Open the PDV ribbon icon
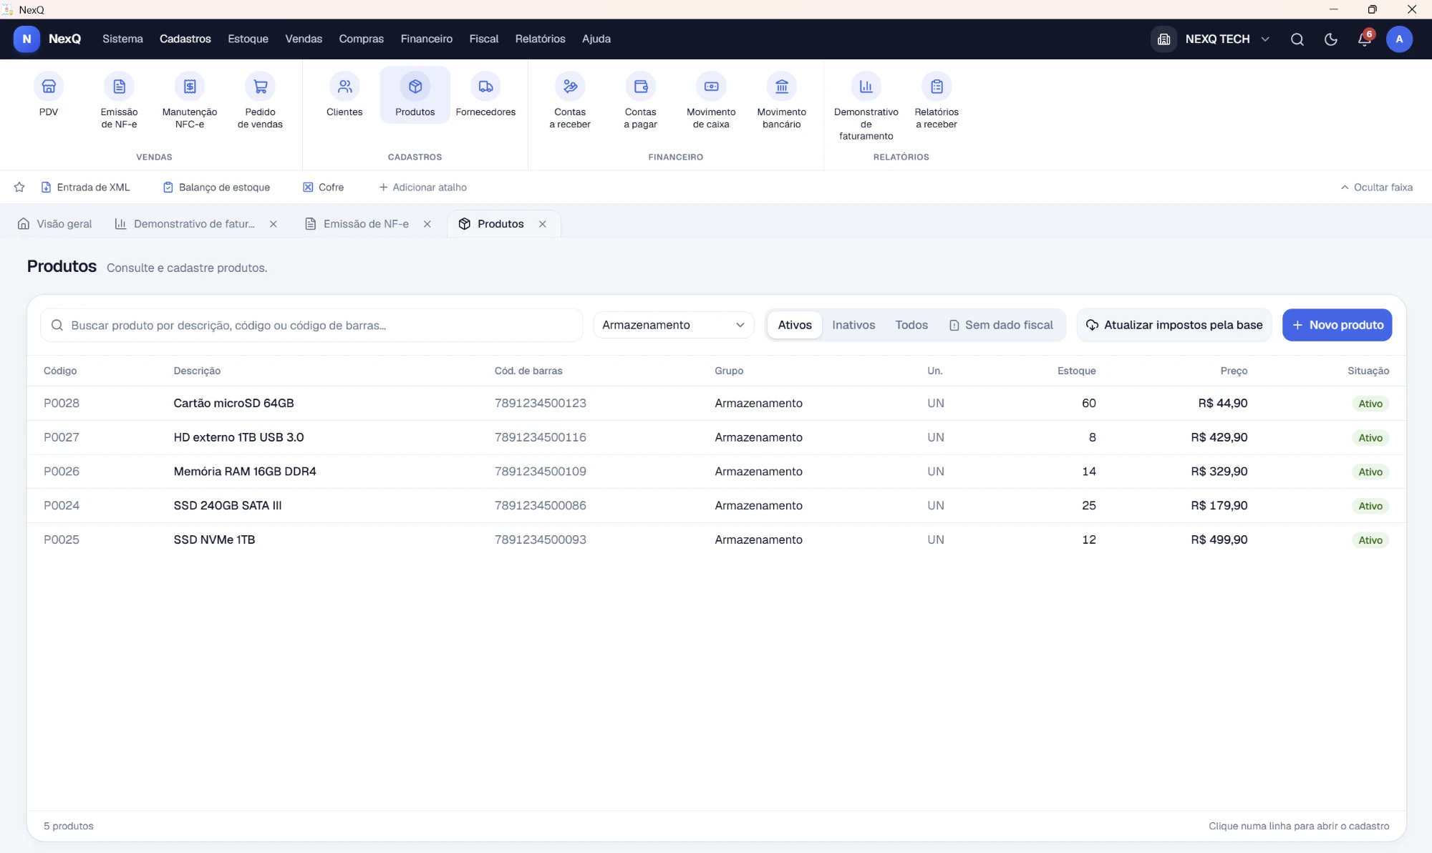The width and height of the screenshot is (1432, 853). tap(49, 87)
